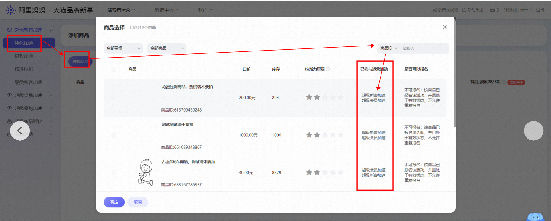Screen dimensions: 551x221
Task: Select 转化加速 in sidebar
Action: 29,43
